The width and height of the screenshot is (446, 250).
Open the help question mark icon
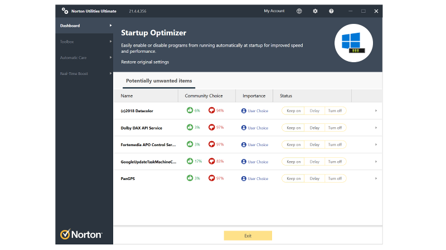click(x=331, y=11)
